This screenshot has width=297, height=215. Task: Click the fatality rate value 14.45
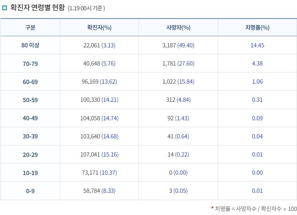[257, 45]
